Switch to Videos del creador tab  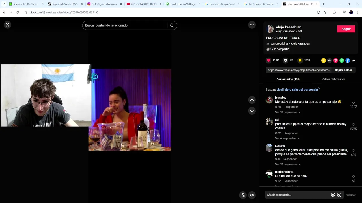(333, 79)
